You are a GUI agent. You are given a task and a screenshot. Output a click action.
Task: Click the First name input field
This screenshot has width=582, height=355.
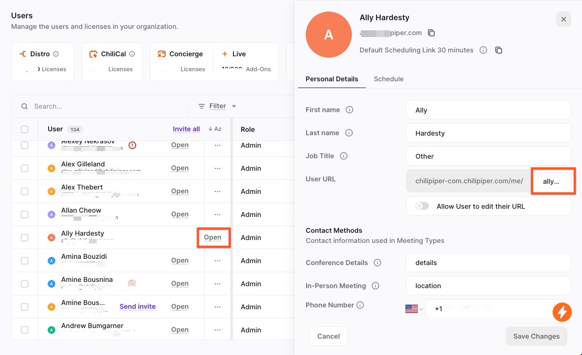click(x=488, y=110)
